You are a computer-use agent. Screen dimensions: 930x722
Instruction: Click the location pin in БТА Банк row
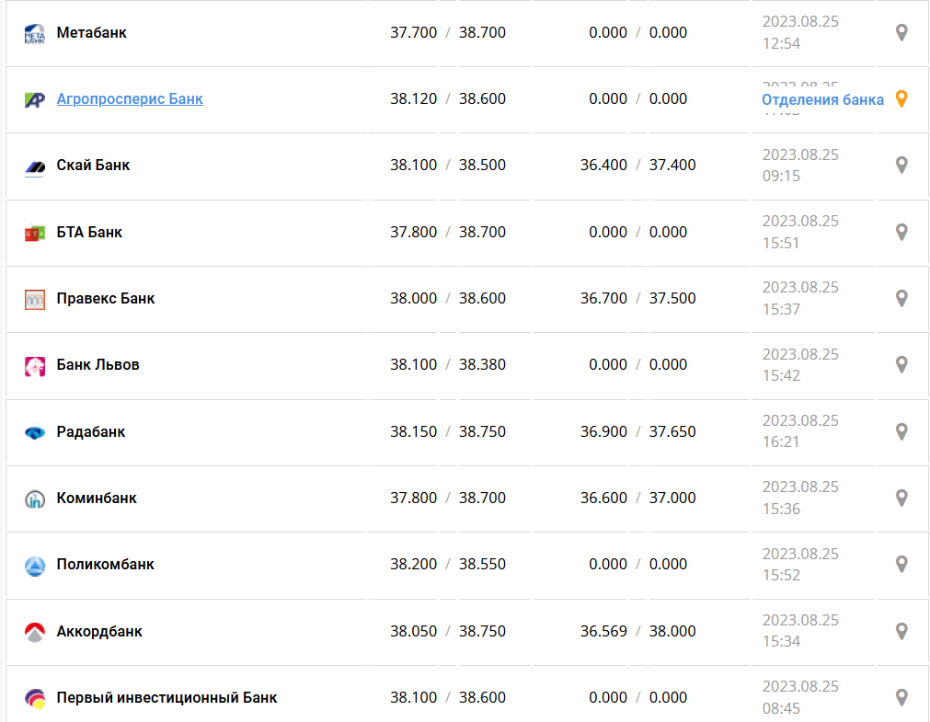(x=901, y=233)
